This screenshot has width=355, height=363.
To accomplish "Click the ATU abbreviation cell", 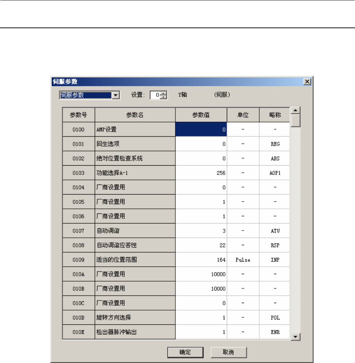I will point(275,231).
